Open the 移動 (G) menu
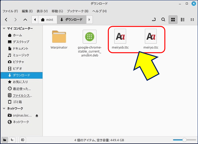Screen dimensions: 198x144 point(57,11)
